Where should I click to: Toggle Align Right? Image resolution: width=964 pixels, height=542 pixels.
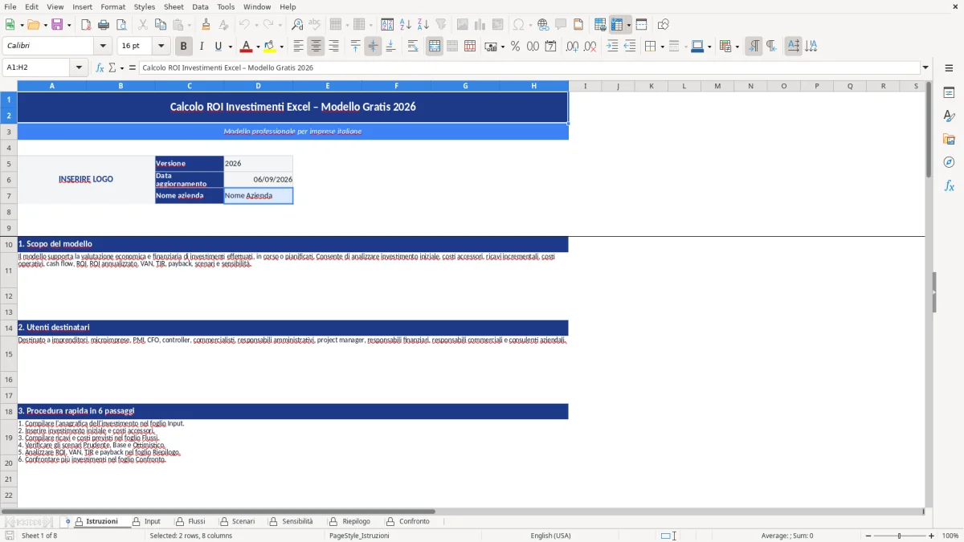pos(333,47)
